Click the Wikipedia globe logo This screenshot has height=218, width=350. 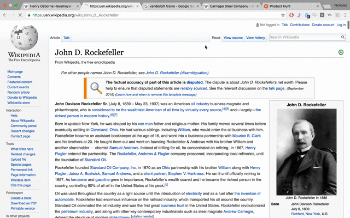coord(24,38)
